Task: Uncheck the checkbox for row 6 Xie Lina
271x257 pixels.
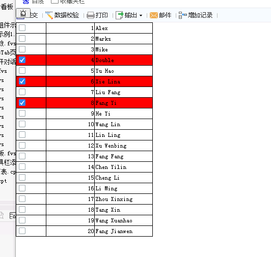Action: pyautogui.click(x=22, y=81)
